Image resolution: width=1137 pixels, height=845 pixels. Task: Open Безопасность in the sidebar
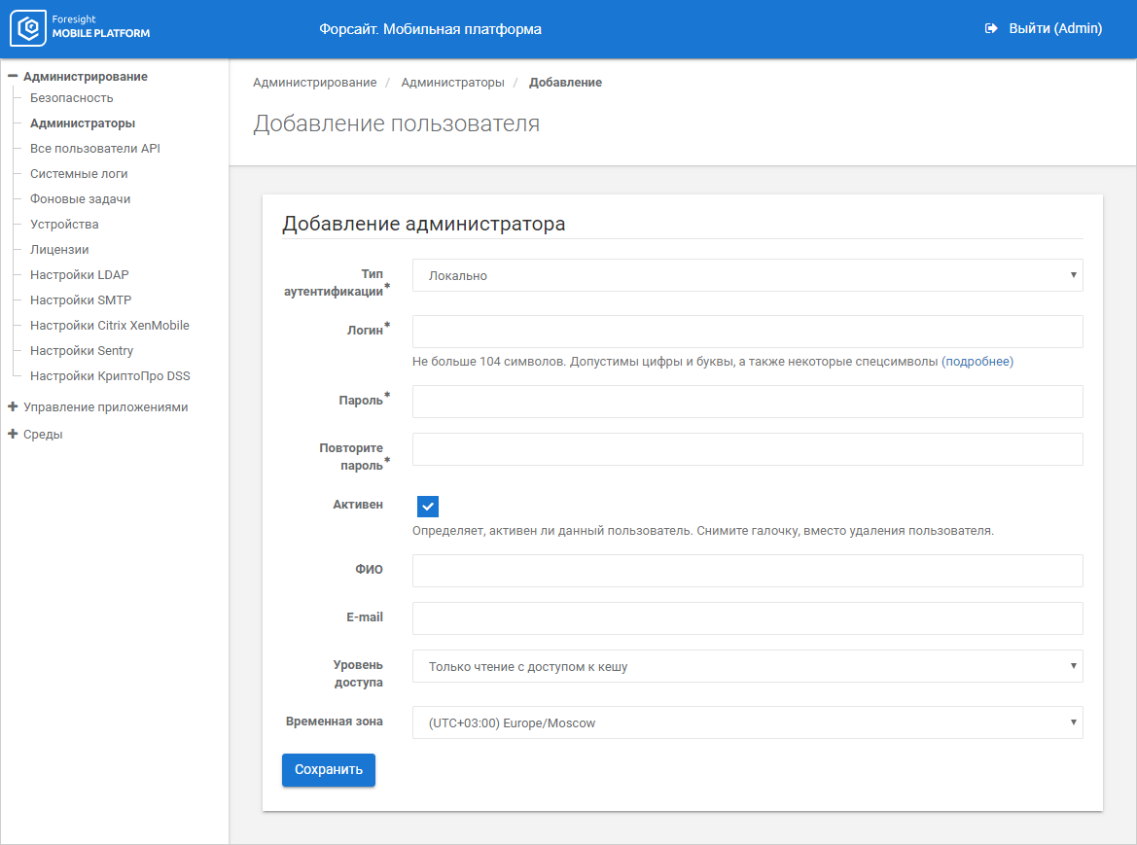pos(71,98)
